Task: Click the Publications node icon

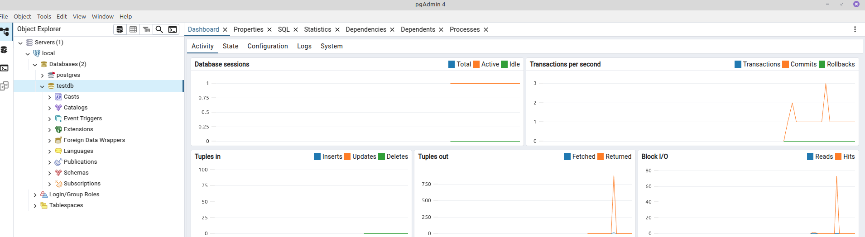Action: 58,162
